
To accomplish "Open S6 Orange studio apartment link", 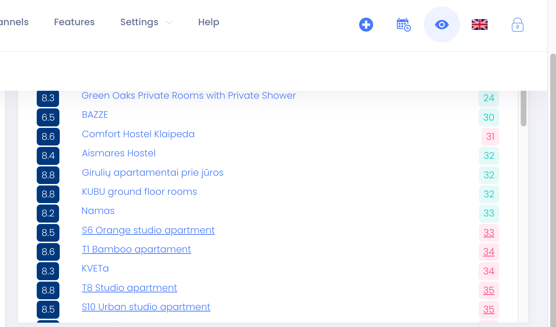I will pyautogui.click(x=148, y=230).
